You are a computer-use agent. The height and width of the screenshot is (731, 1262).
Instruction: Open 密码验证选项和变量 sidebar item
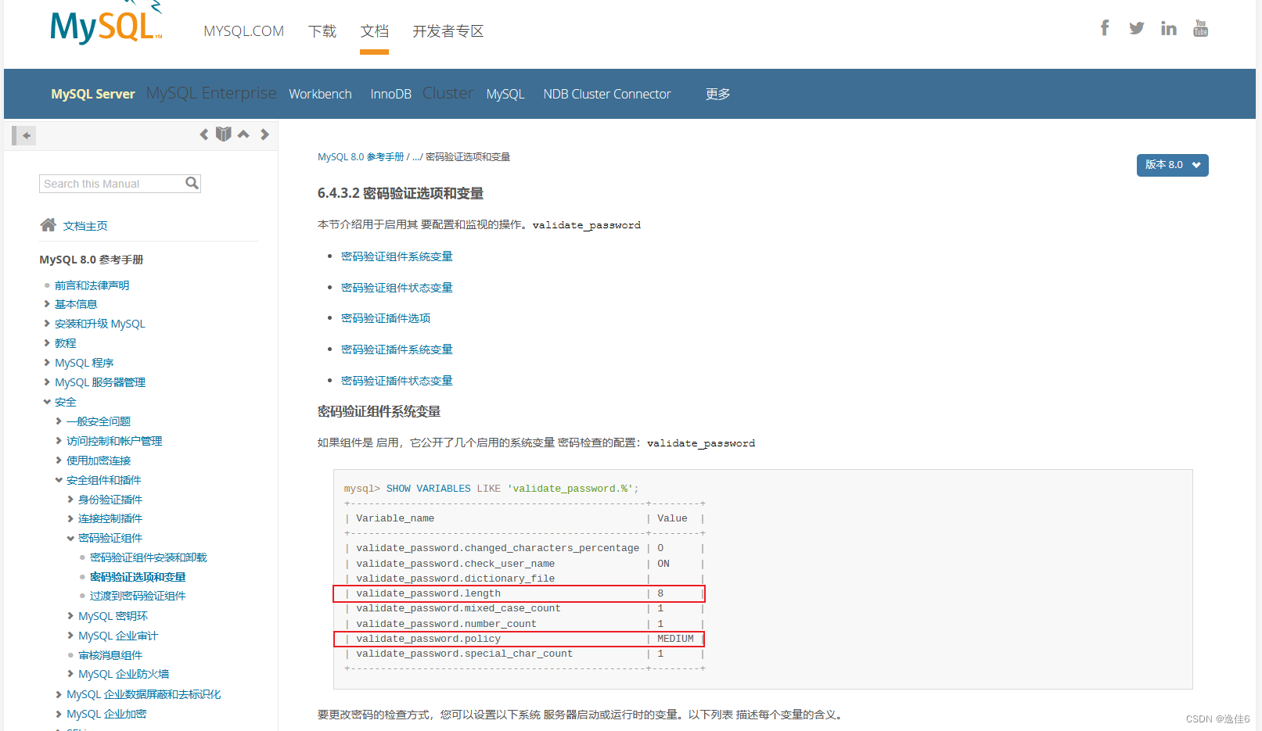pos(138,577)
